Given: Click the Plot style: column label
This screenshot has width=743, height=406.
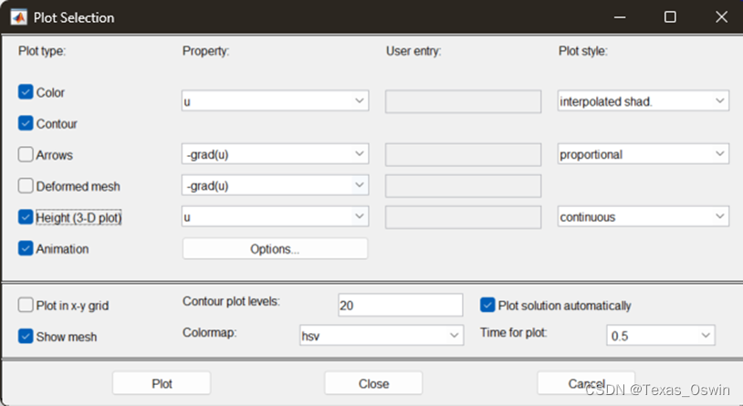Looking at the screenshot, I should (x=583, y=51).
